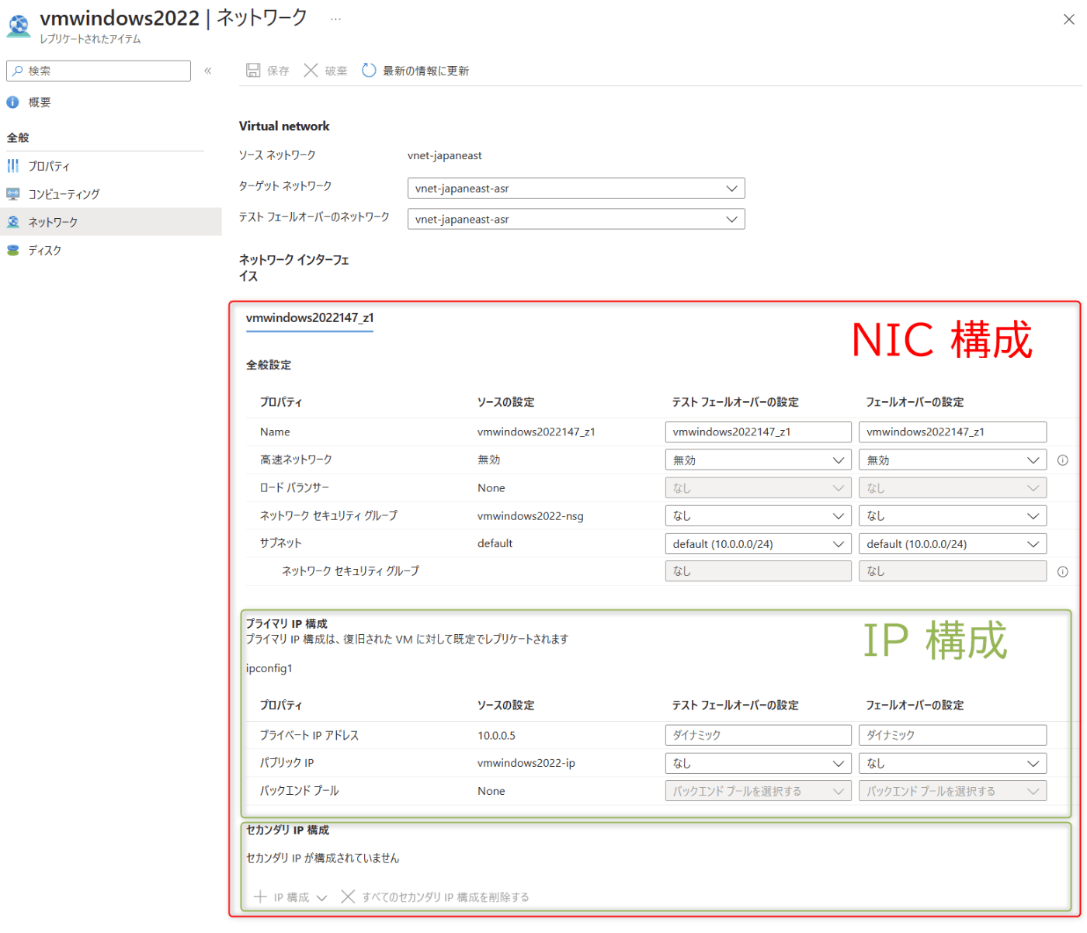Select プロパティ in the sidebar
The image size is (1087, 933).
pos(110,166)
